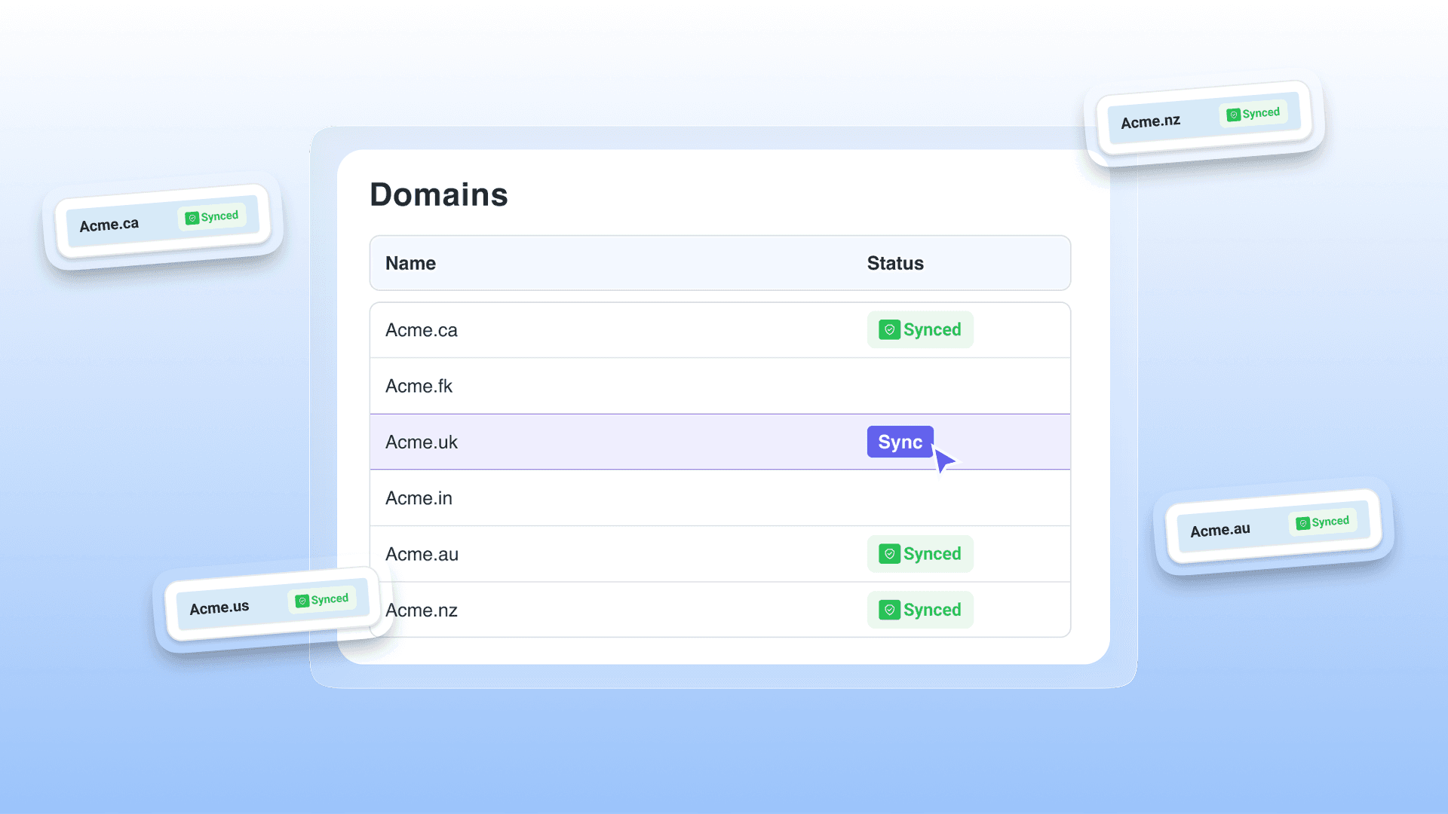
Task: Open the Domains heading area
Action: 439,194
